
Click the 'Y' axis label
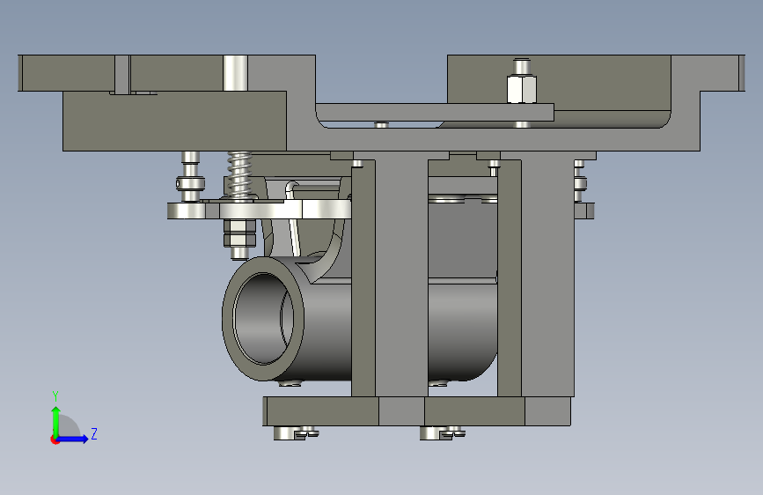coord(55,396)
